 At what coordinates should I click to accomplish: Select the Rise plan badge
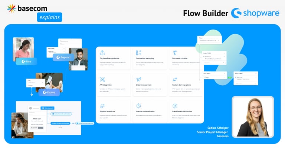coord(26,61)
